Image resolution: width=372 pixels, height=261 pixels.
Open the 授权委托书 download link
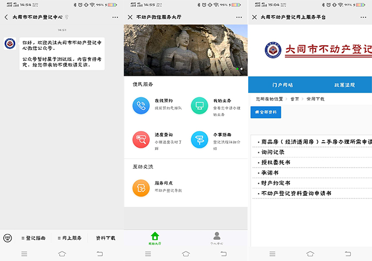tap(275, 162)
